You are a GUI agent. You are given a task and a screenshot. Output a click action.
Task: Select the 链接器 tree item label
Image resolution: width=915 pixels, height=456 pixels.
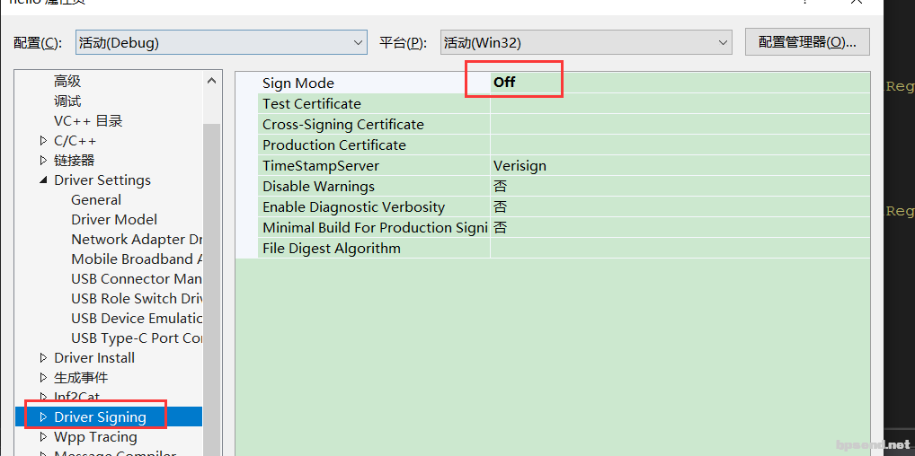(x=74, y=160)
